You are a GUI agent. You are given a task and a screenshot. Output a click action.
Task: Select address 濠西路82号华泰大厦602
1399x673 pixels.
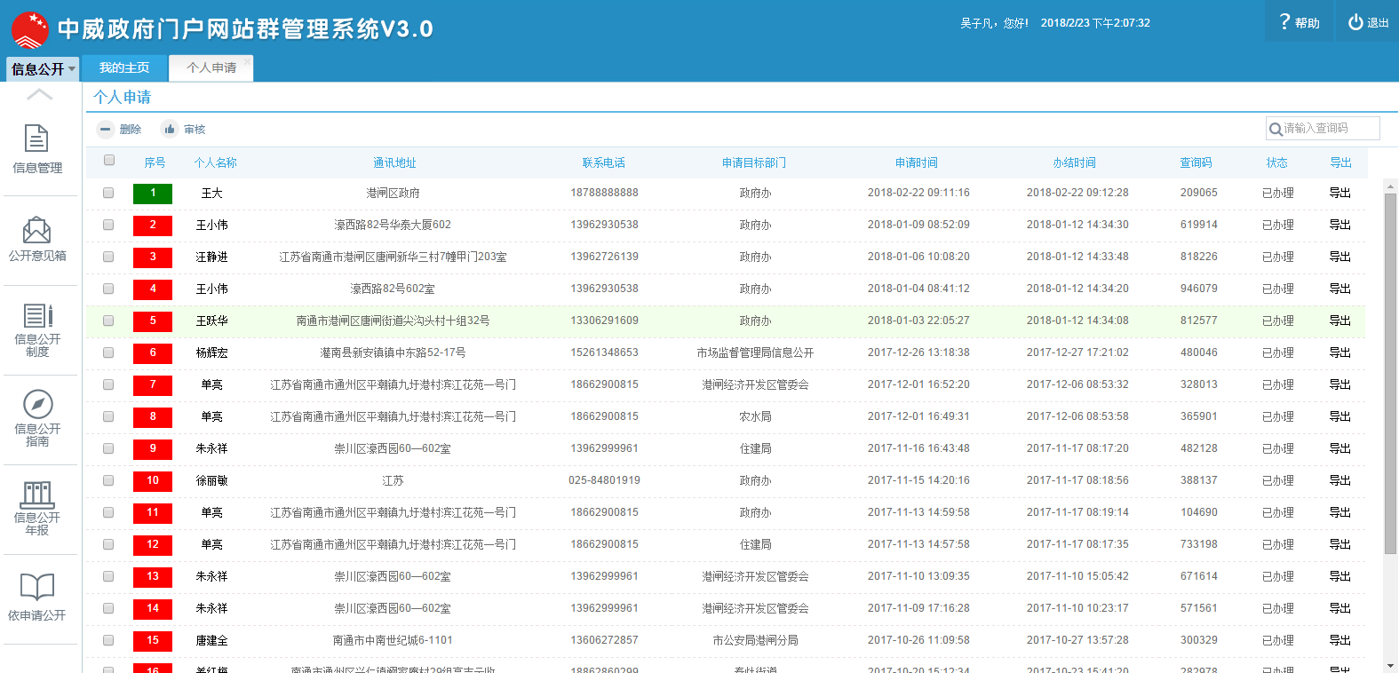(393, 225)
